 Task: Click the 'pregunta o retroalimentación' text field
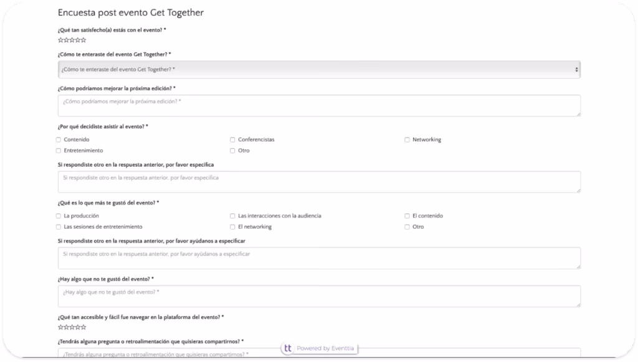click(319, 353)
